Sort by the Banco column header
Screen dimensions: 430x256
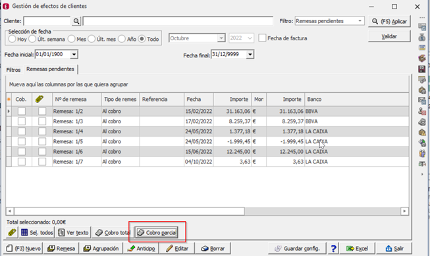[x=356, y=99]
